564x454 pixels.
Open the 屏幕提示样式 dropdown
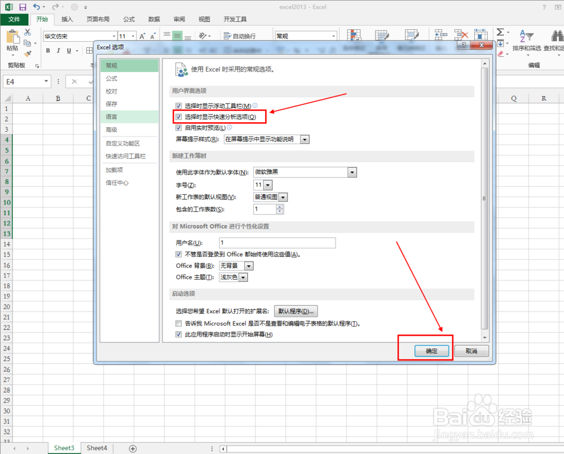click(x=305, y=139)
